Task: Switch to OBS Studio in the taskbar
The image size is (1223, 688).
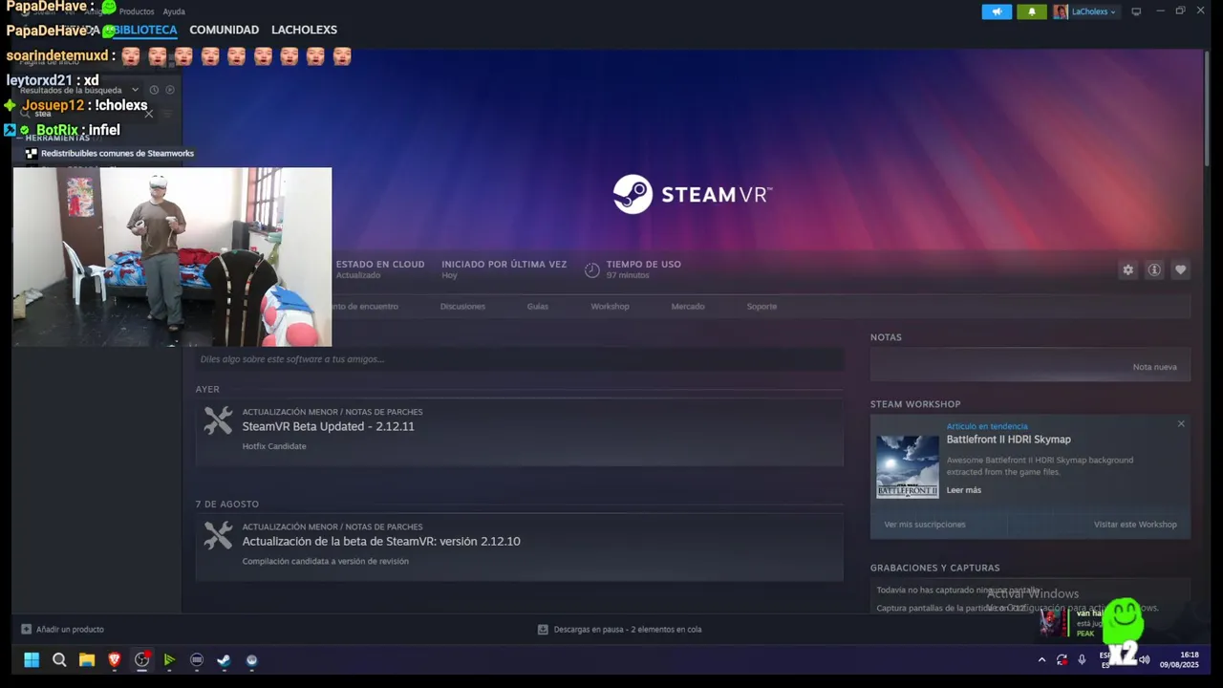Action: tap(142, 659)
